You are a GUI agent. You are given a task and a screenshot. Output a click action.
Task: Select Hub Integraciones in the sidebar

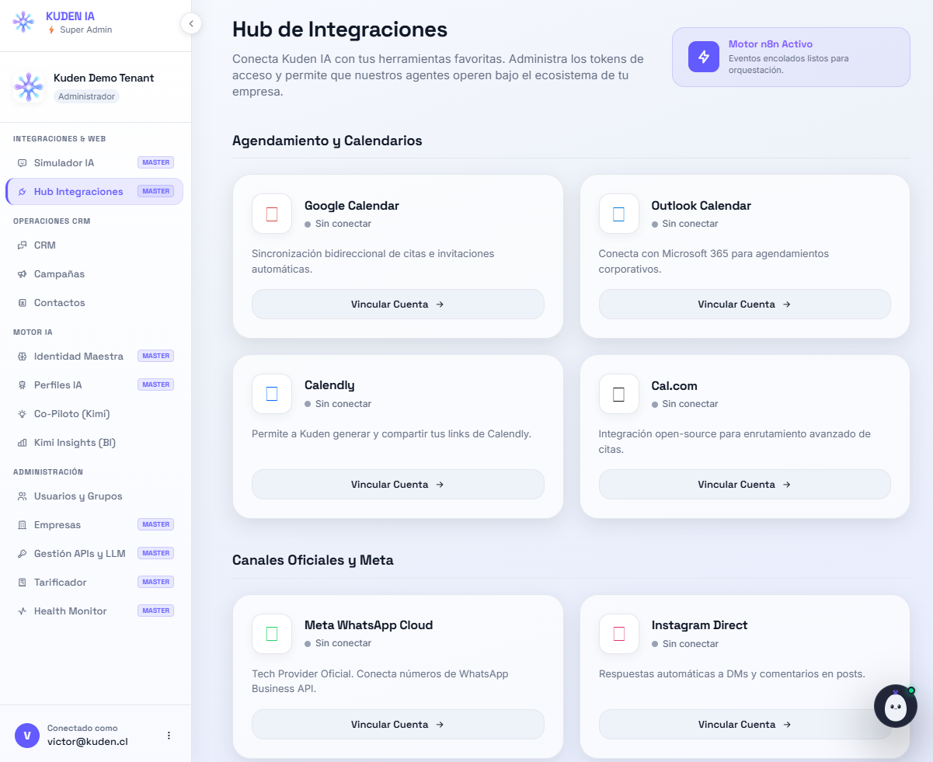(x=94, y=191)
